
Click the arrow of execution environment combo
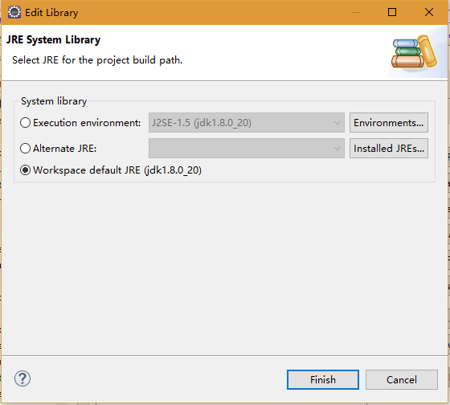pos(337,123)
